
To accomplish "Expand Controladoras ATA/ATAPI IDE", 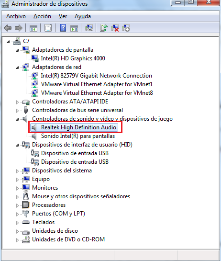I will (x=17, y=102).
